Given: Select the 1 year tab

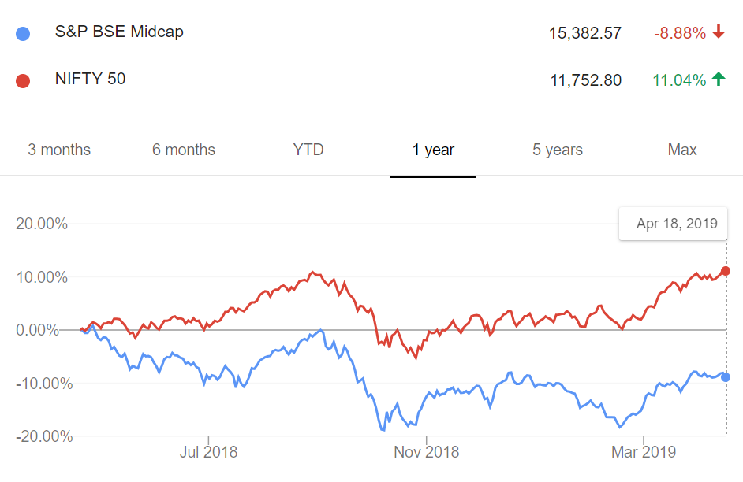Looking at the screenshot, I should click(x=433, y=150).
